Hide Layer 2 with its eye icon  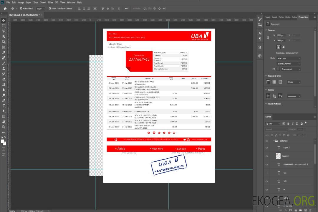[x=267, y=148]
